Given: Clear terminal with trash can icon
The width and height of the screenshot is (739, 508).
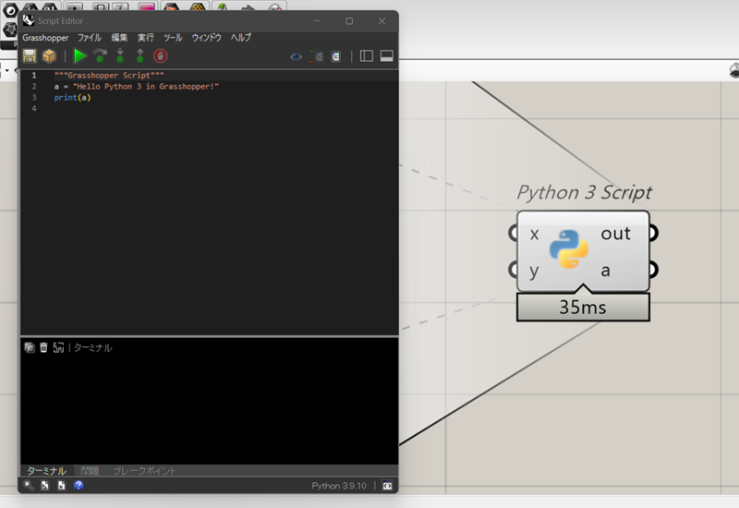Looking at the screenshot, I should pos(43,347).
